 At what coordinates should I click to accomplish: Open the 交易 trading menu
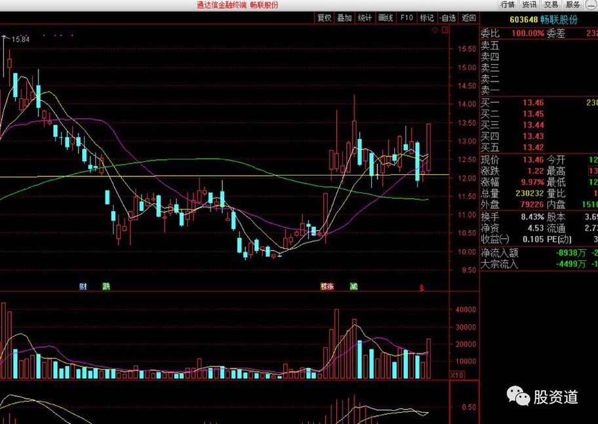[x=551, y=5]
